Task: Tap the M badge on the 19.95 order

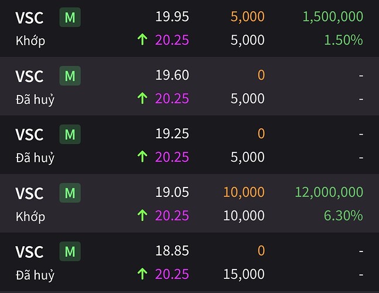Action: [70, 17]
